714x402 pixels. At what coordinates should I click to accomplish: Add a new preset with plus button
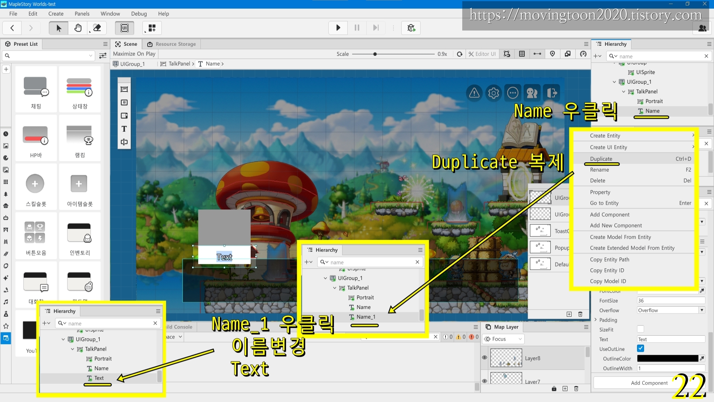click(6, 69)
